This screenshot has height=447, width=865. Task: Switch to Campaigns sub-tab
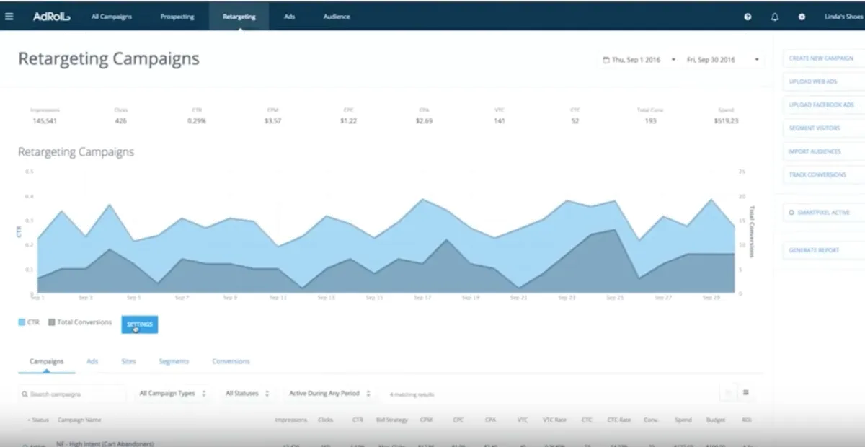(x=46, y=361)
